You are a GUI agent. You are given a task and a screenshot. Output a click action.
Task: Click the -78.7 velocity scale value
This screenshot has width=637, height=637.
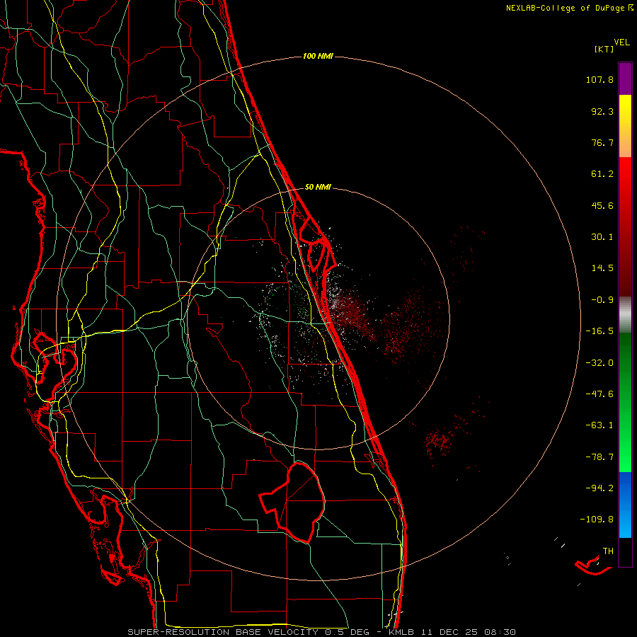point(599,457)
